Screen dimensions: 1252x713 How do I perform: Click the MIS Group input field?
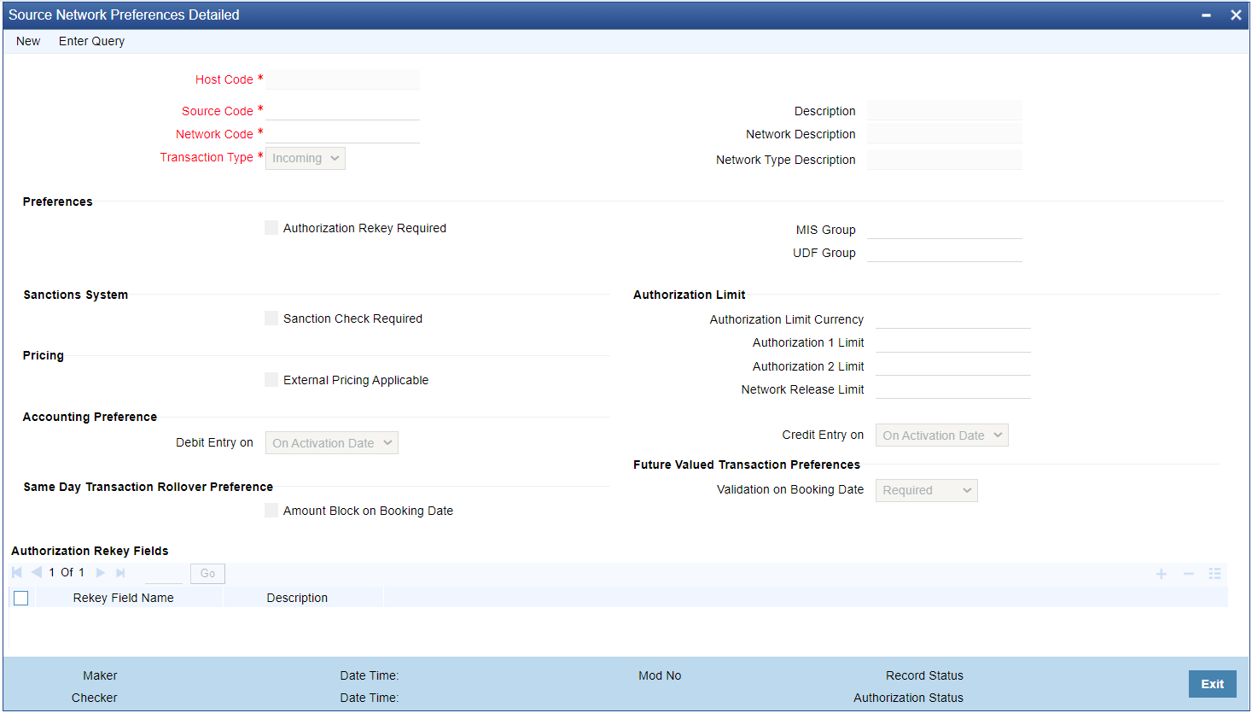pos(945,229)
